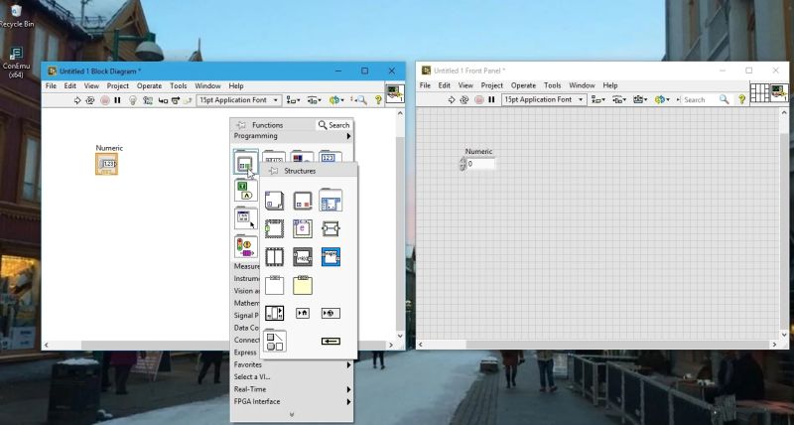Expand the Real-Time palette category
Image resolution: width=794 pixels, height=425 pixels.
tap(292, 389)
